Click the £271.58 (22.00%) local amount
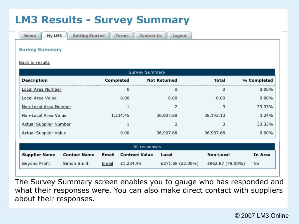Viewport: 299px width, 224px height. pyautogui.click(x=180, y=163)
